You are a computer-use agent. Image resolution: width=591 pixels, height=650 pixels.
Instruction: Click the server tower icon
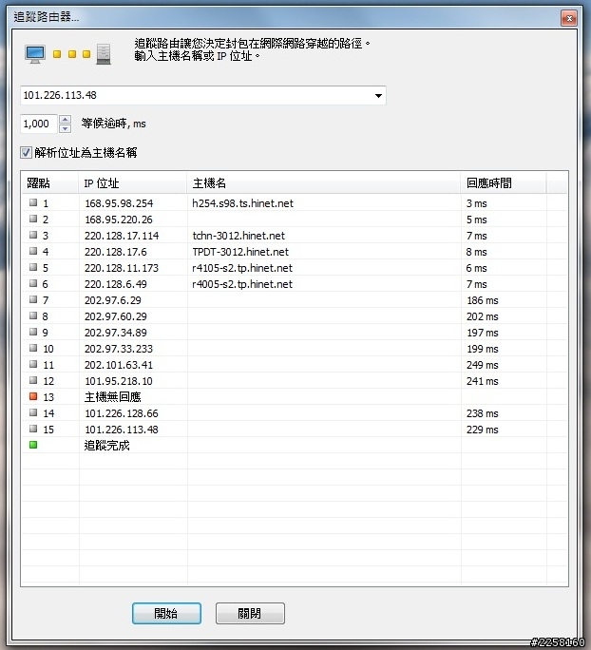tap(104, 54)
